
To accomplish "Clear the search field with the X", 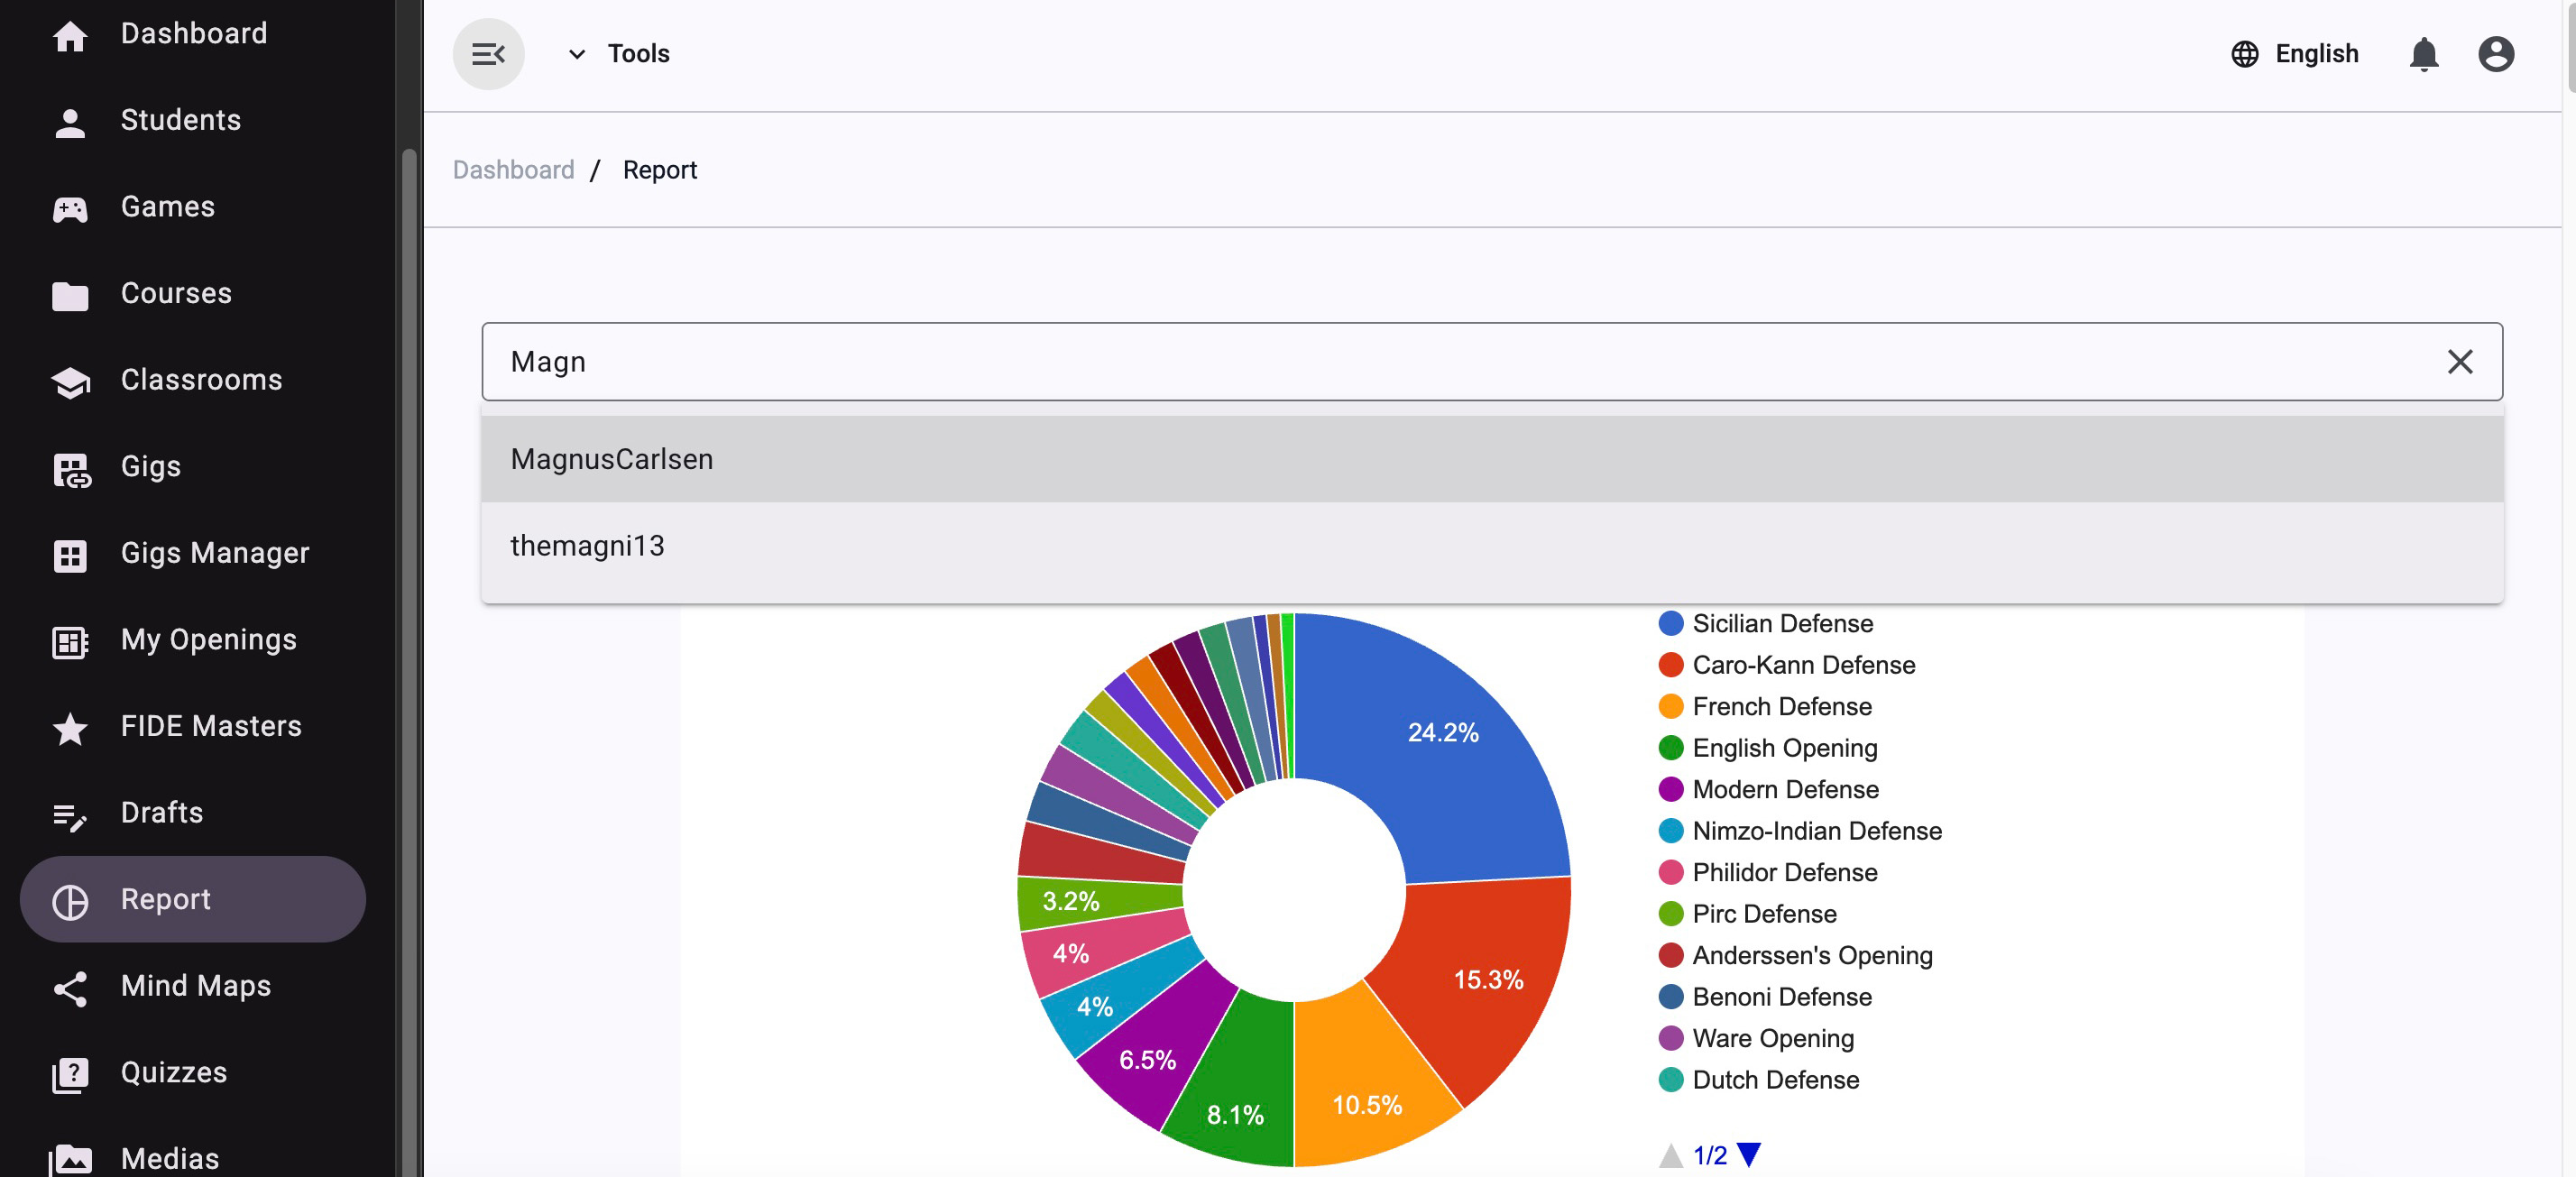I will point(2459,362).
